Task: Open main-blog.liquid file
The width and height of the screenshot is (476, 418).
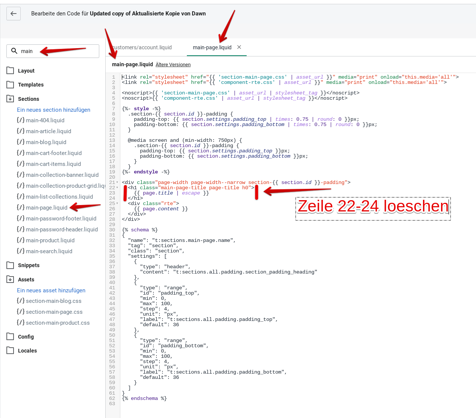Action: click(41, 142)
